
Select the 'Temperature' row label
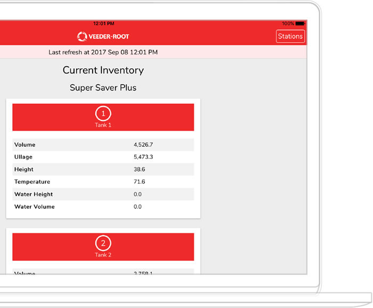tap(32, 182)
